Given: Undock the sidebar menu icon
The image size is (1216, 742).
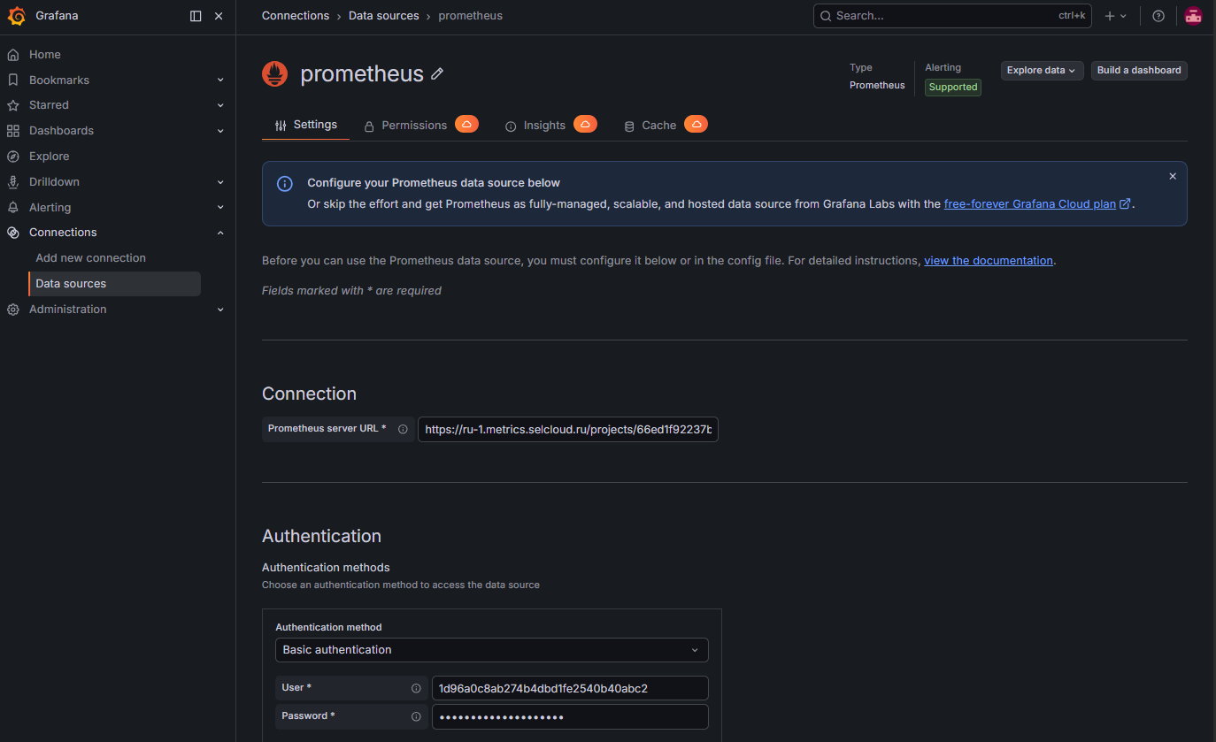Looking at the screenshot, I should pyautogui.click(x=196, y=16).
